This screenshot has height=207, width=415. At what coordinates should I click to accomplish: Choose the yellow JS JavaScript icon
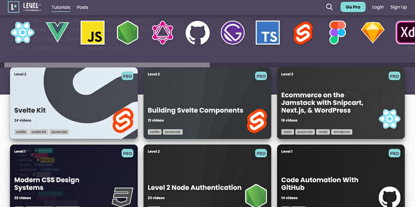tap(93, 33)
